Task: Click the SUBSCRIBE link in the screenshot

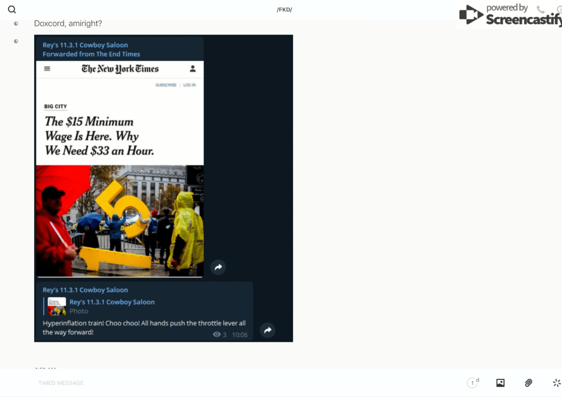Action: point(166,85)
